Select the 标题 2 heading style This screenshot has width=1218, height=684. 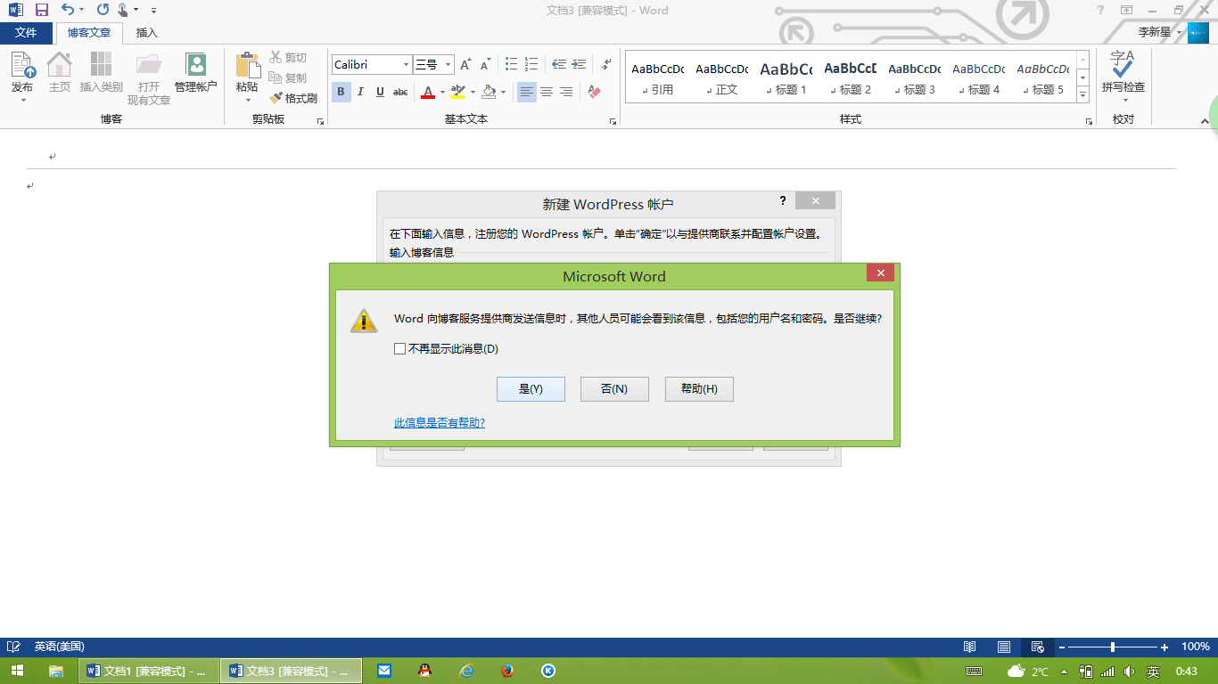tap(851, 77)
